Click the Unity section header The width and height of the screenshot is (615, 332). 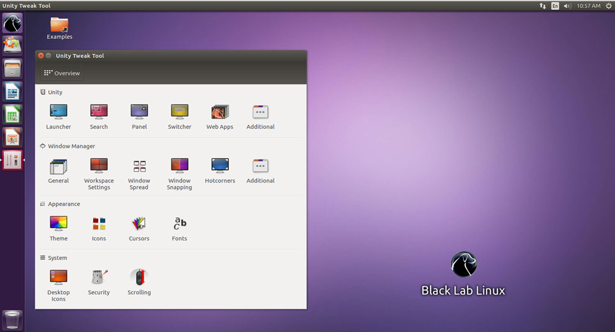(x=52, y=92)
